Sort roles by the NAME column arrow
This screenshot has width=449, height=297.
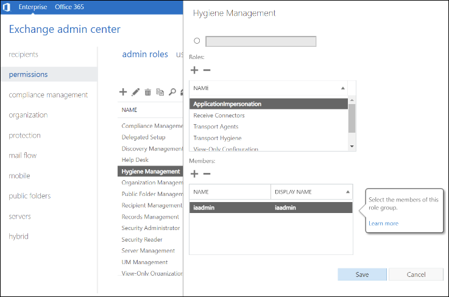(342, 88)
